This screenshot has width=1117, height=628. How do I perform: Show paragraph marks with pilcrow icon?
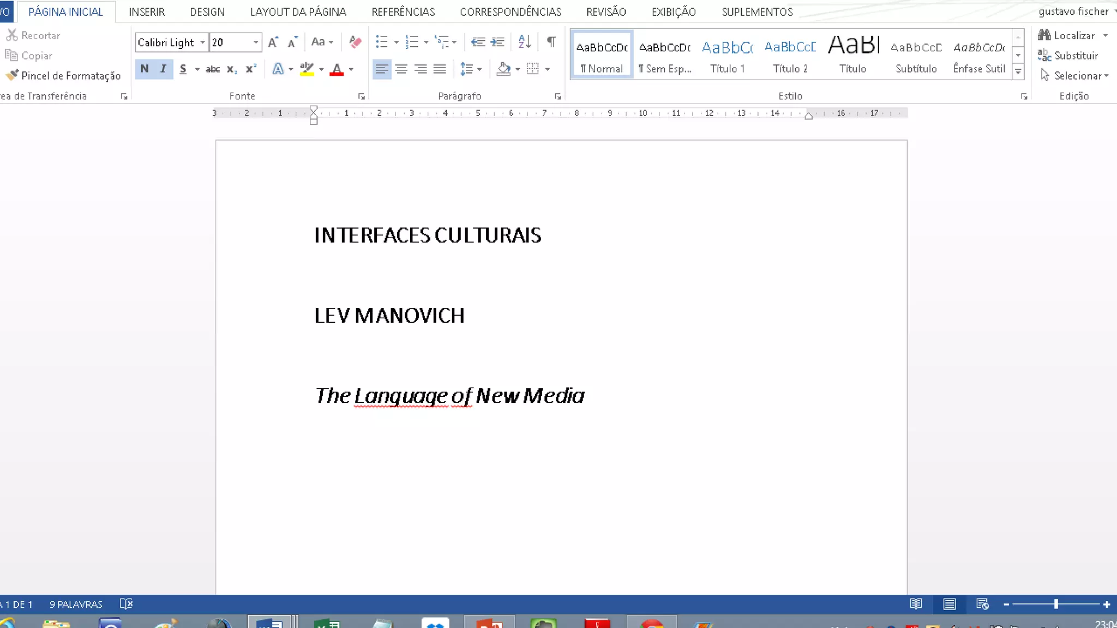pos(551,42)
